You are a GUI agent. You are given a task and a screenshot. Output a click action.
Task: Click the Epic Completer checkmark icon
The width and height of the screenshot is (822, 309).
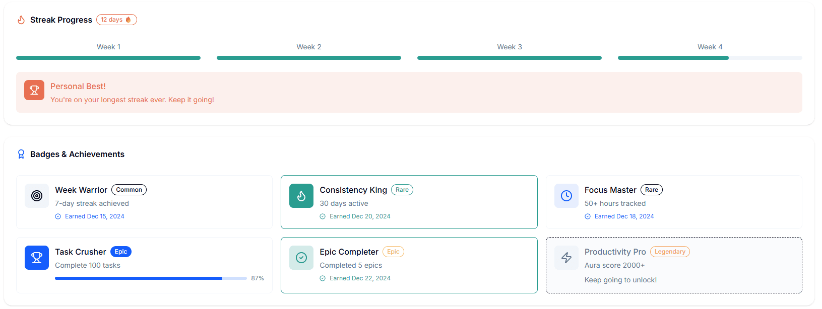pyautogui.click(x=301, y=258)
